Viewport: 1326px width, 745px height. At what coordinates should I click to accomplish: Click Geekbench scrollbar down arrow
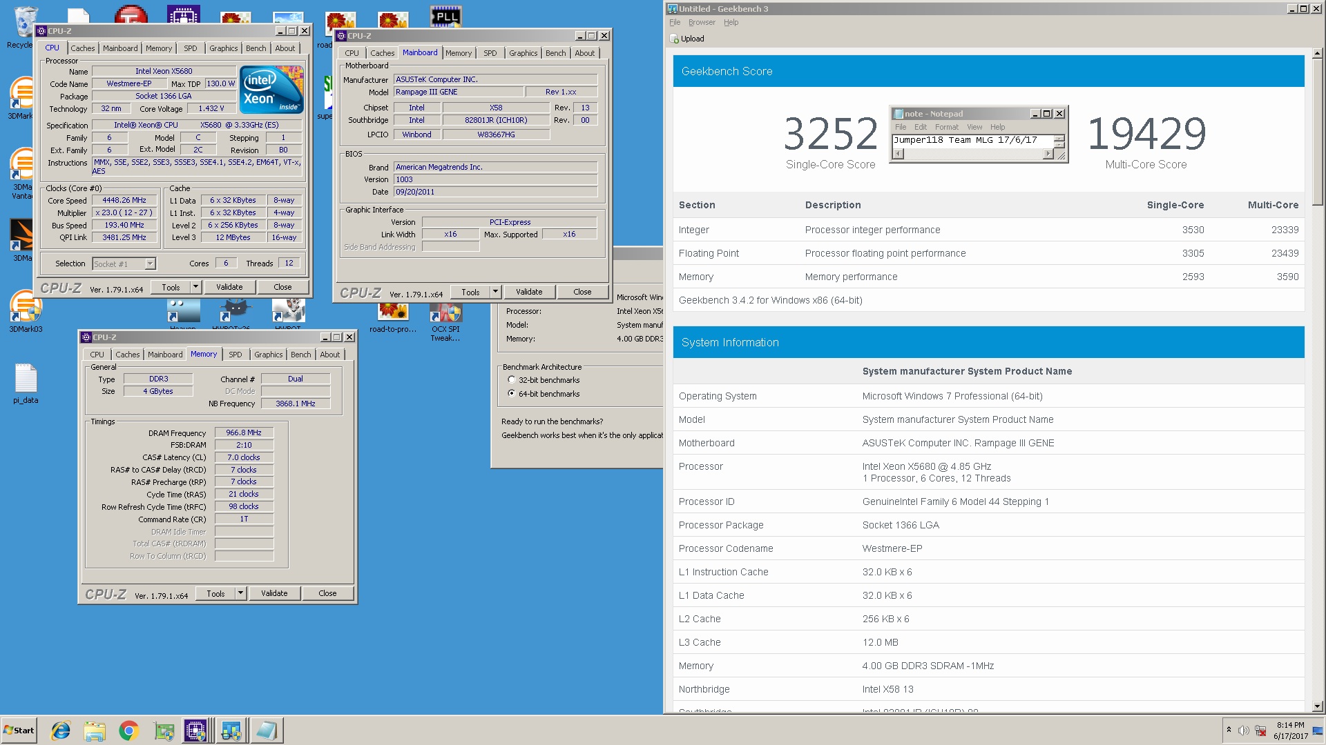1317,706
